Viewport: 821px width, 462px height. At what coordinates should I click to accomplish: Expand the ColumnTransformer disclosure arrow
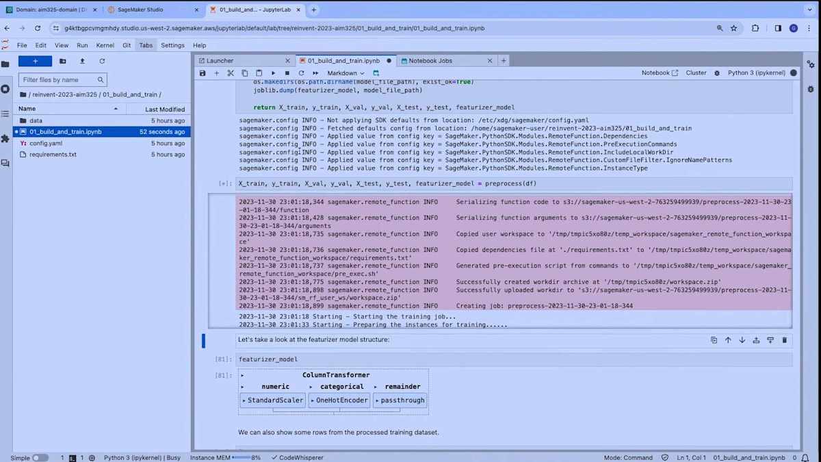(x=243, y=375)
